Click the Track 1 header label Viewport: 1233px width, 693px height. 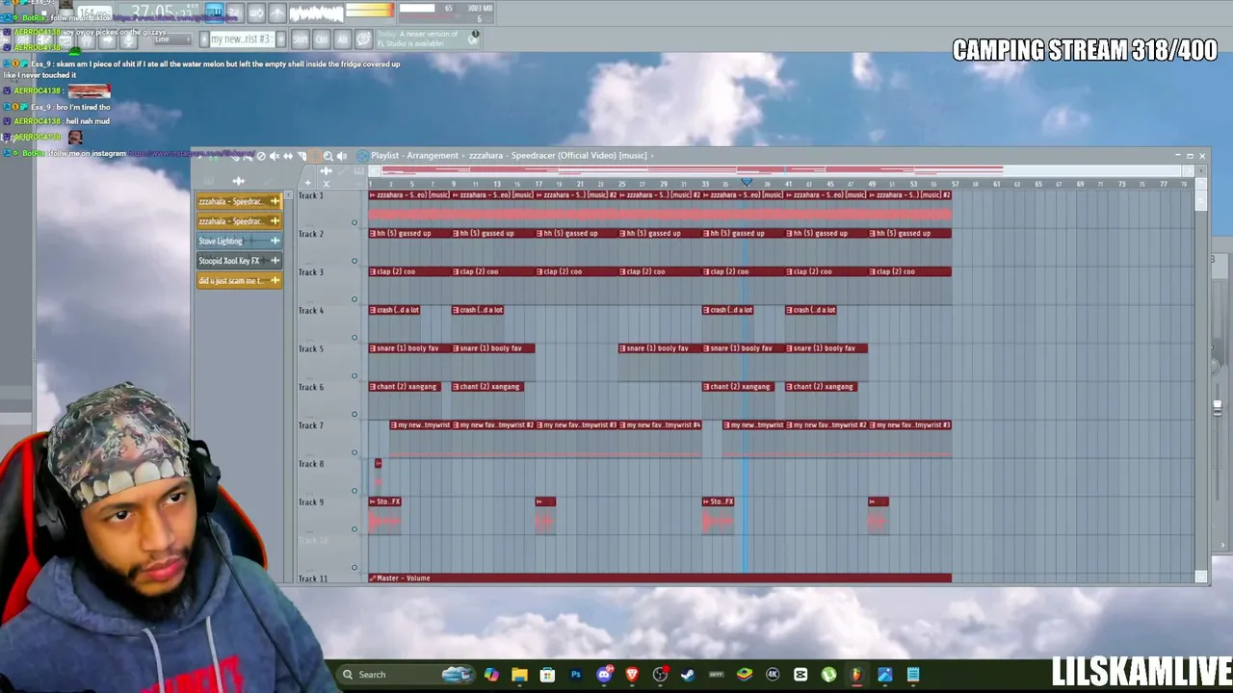[x=311, y=195]
